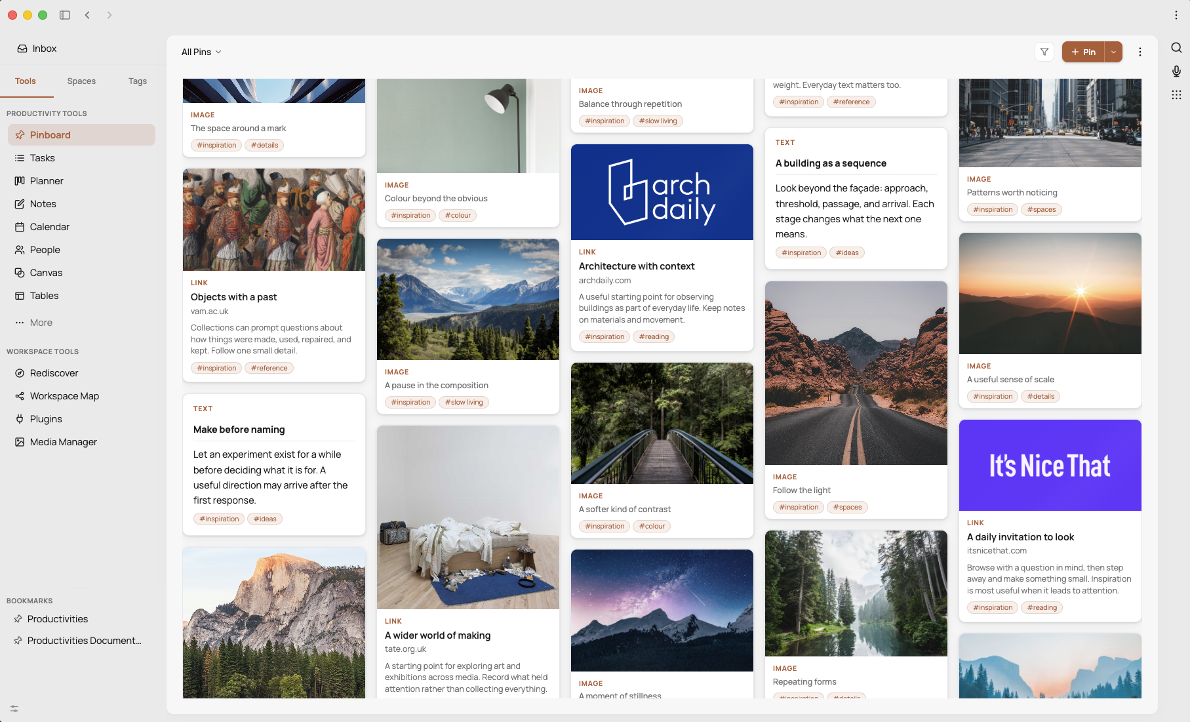
Task: Open Productivities bookmark
Action: 58,619
